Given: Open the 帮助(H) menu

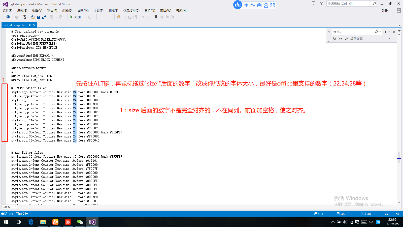Looking at the screenshot, I should (x=181, y=11).
